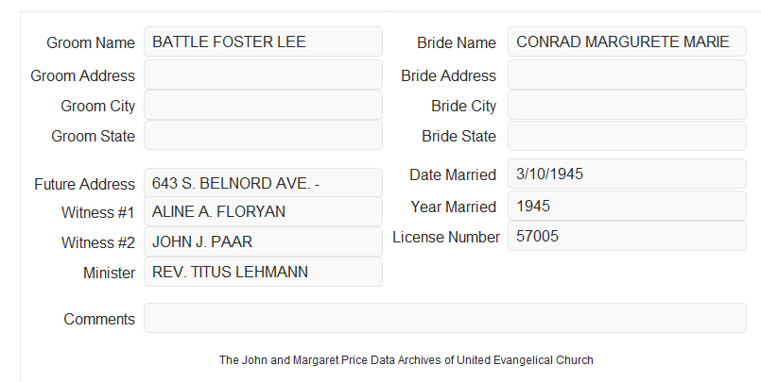761x382 pixels.
Task: Focus the Groom State field
Action: (263, 135)
